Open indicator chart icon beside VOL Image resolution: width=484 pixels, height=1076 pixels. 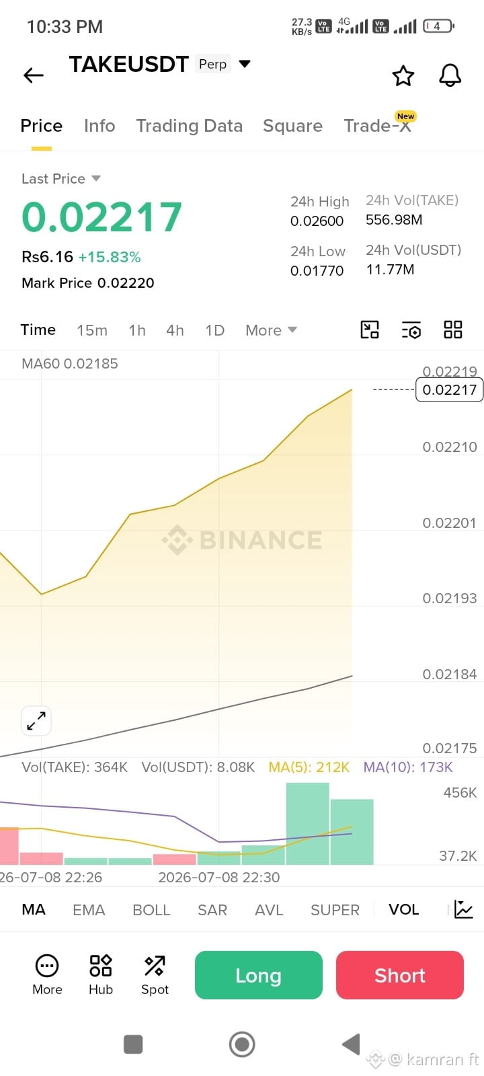tap(464, 909)
